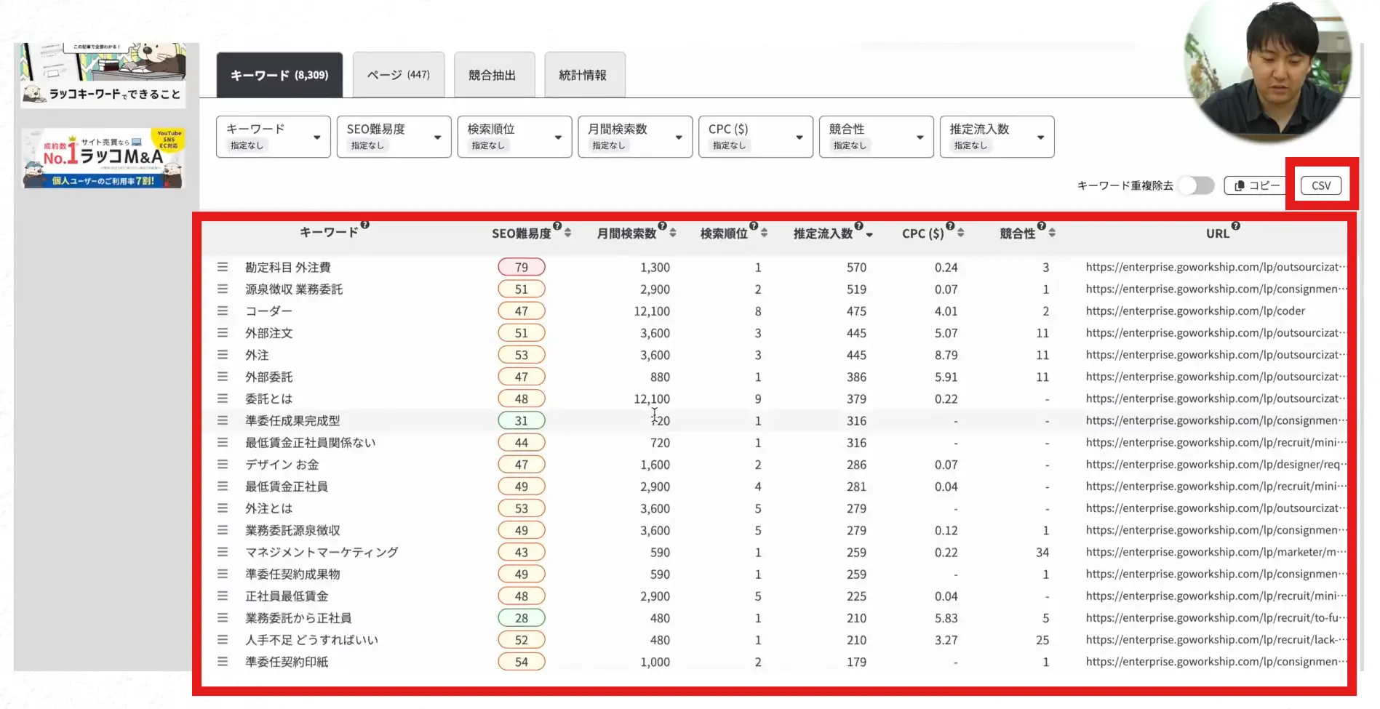The height and width of the screenshot is (709, 1380).
Task: Toggle the キーワード重複除去 switch
Action: [x=1197, y=186]
